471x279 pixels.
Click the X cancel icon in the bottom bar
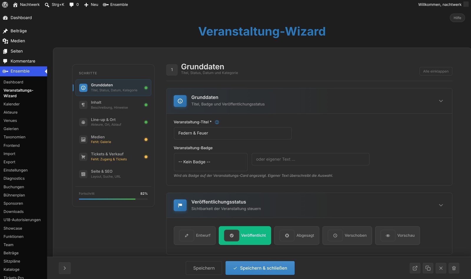441,268
